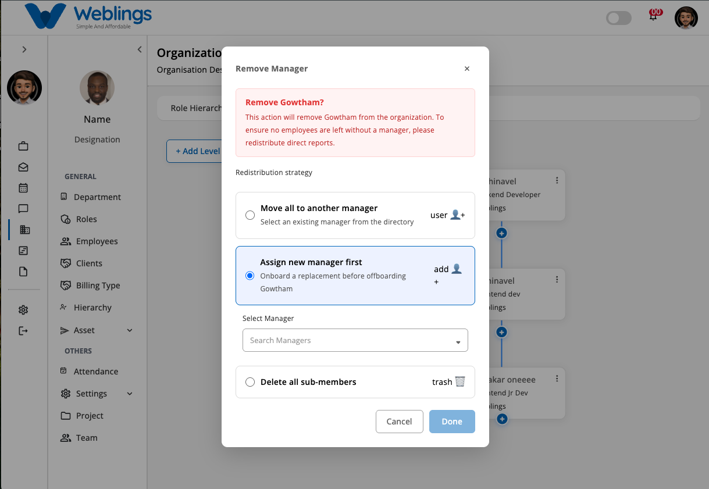Open Project in the sidebar
This screenshot has height=489, width=709.
[82, 416]
